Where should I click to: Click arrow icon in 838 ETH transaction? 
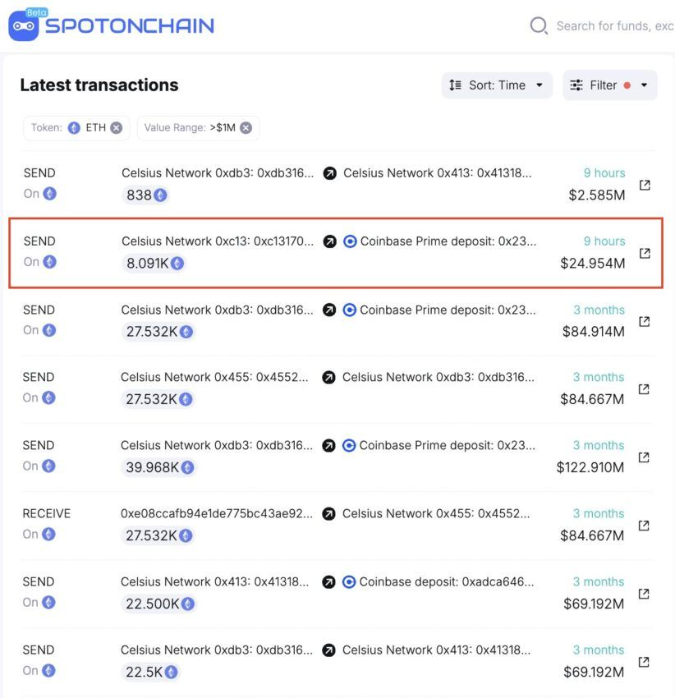click(x=329, y=173)
